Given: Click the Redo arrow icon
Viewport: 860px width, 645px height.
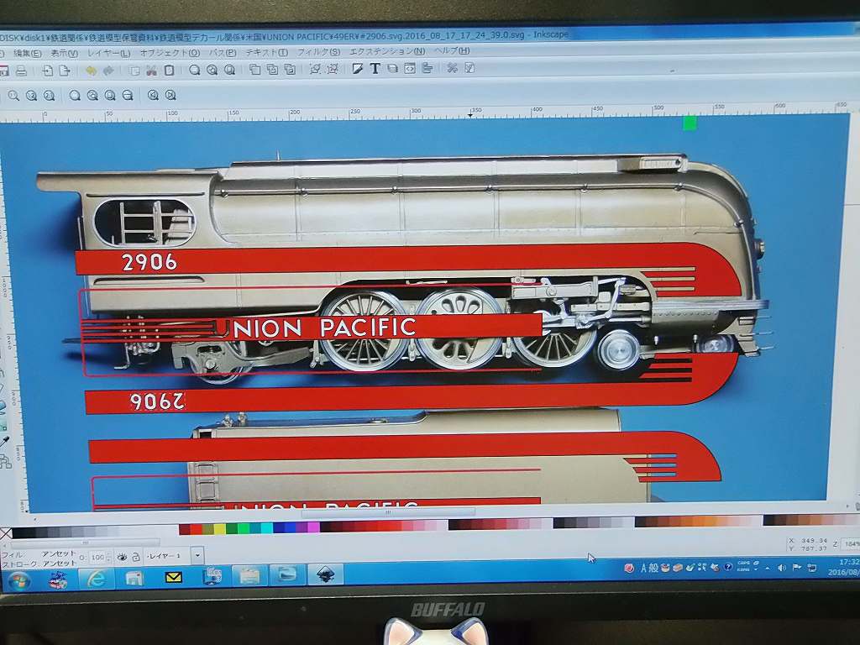Looking at the screenshot, I should point(108,71).
